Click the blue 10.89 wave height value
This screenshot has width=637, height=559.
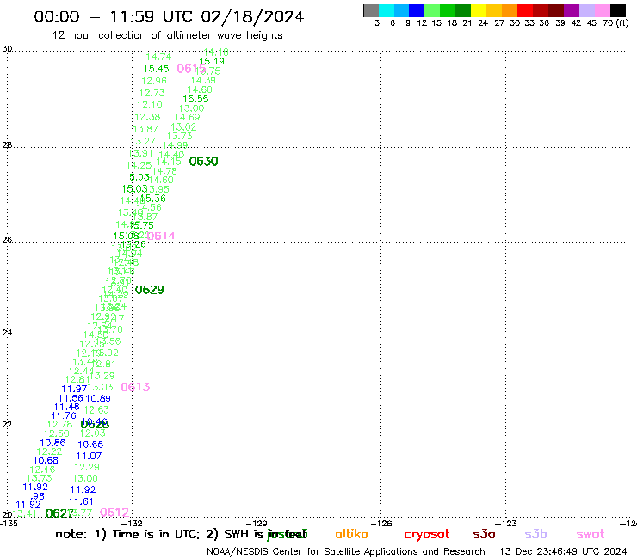click(x=98, y=399)
